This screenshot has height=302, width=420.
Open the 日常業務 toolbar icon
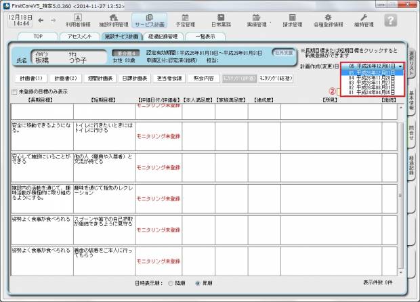point(221,20)
